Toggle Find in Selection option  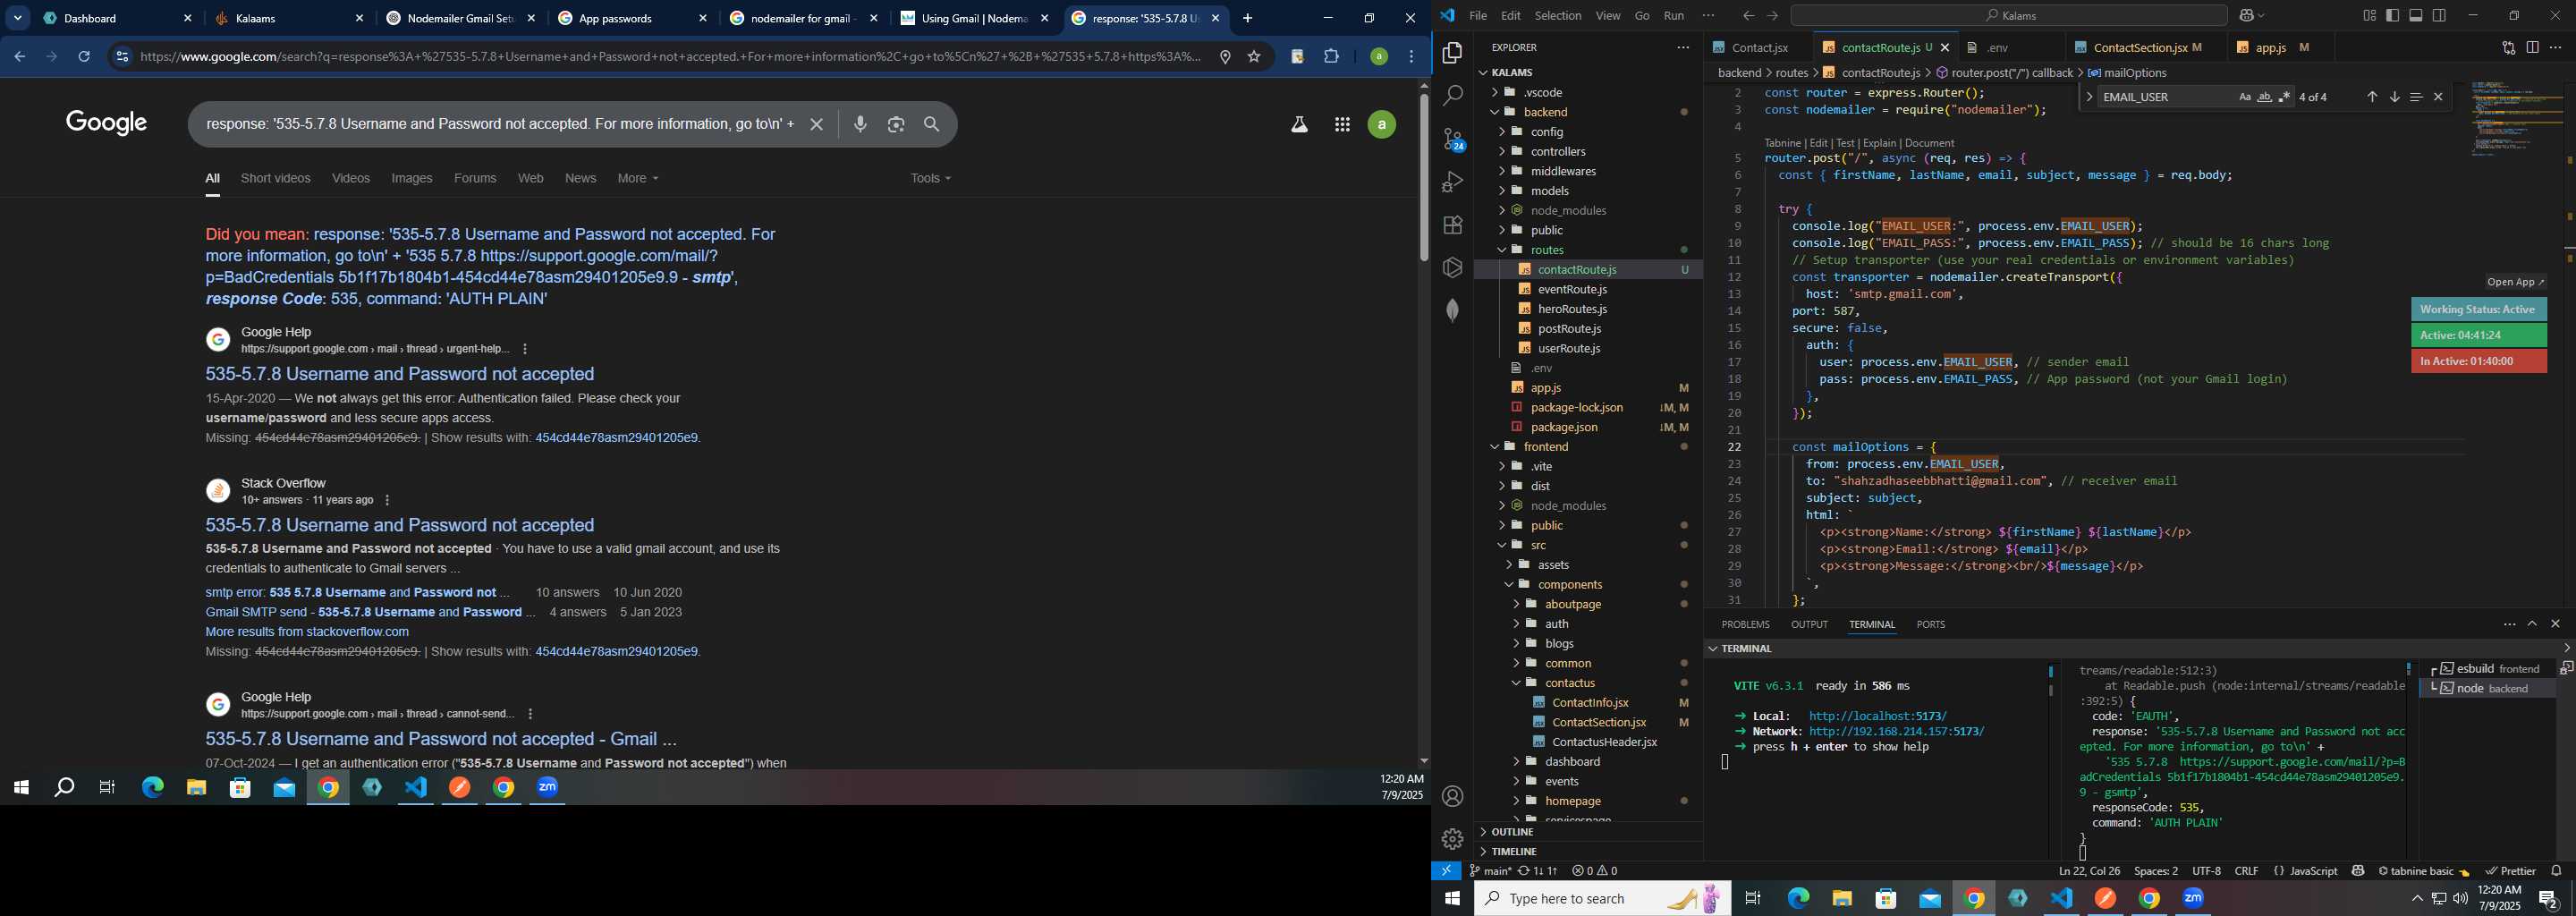click(x=2416, y=97)
